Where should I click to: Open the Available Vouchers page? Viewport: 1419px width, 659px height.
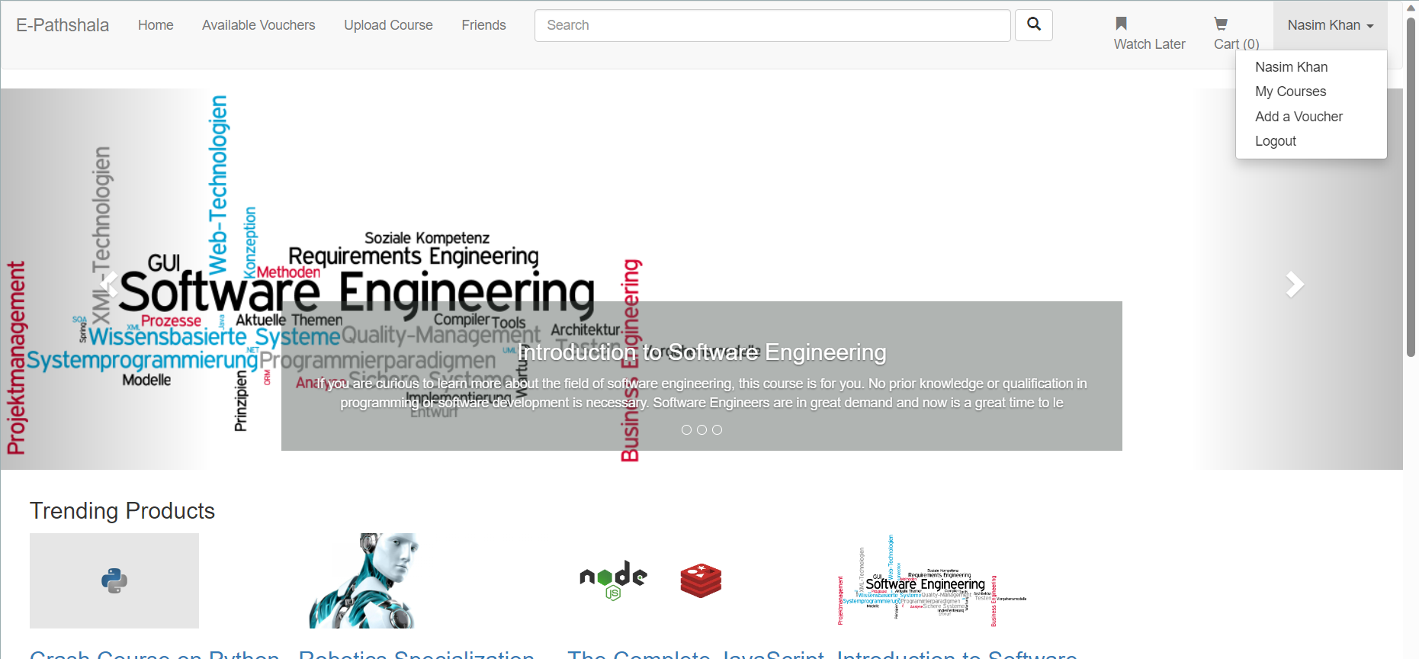[x=258, y=25]
